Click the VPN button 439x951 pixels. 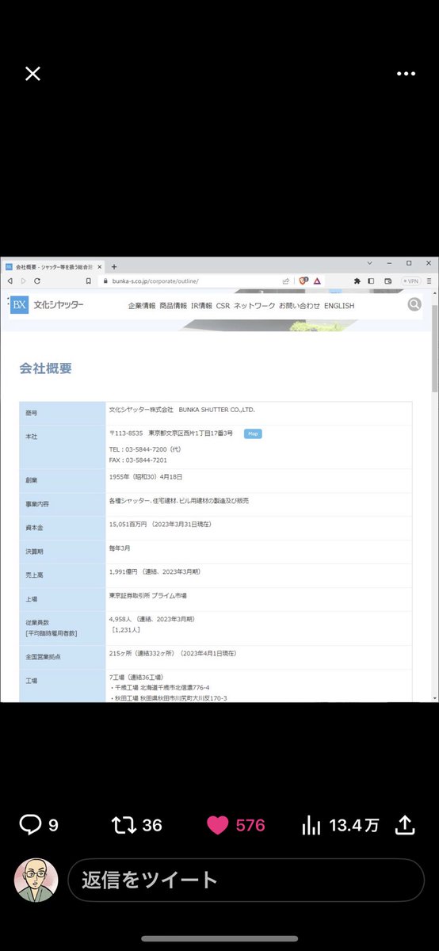[410, 281]
